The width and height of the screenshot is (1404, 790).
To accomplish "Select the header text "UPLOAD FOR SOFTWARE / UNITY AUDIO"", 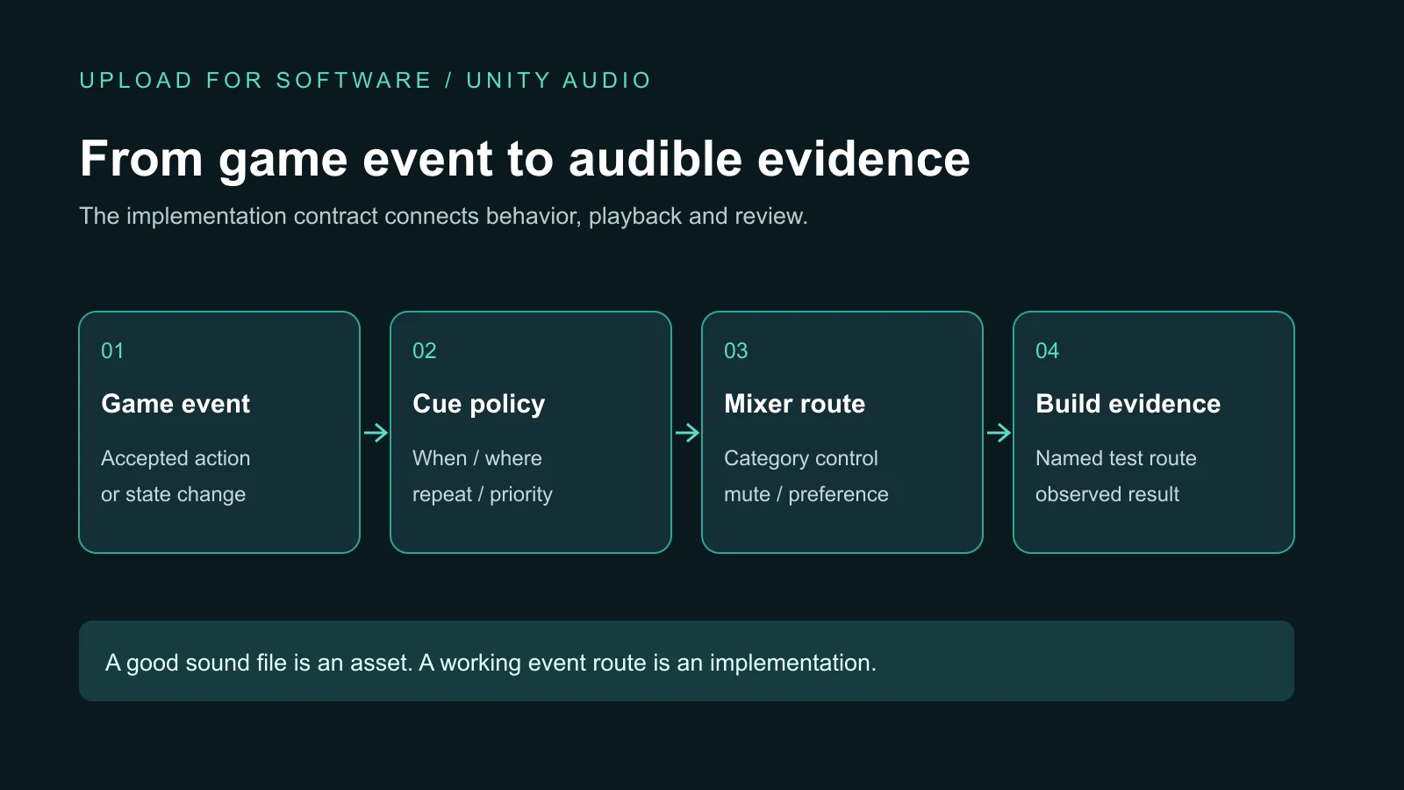I will (365, 81).
